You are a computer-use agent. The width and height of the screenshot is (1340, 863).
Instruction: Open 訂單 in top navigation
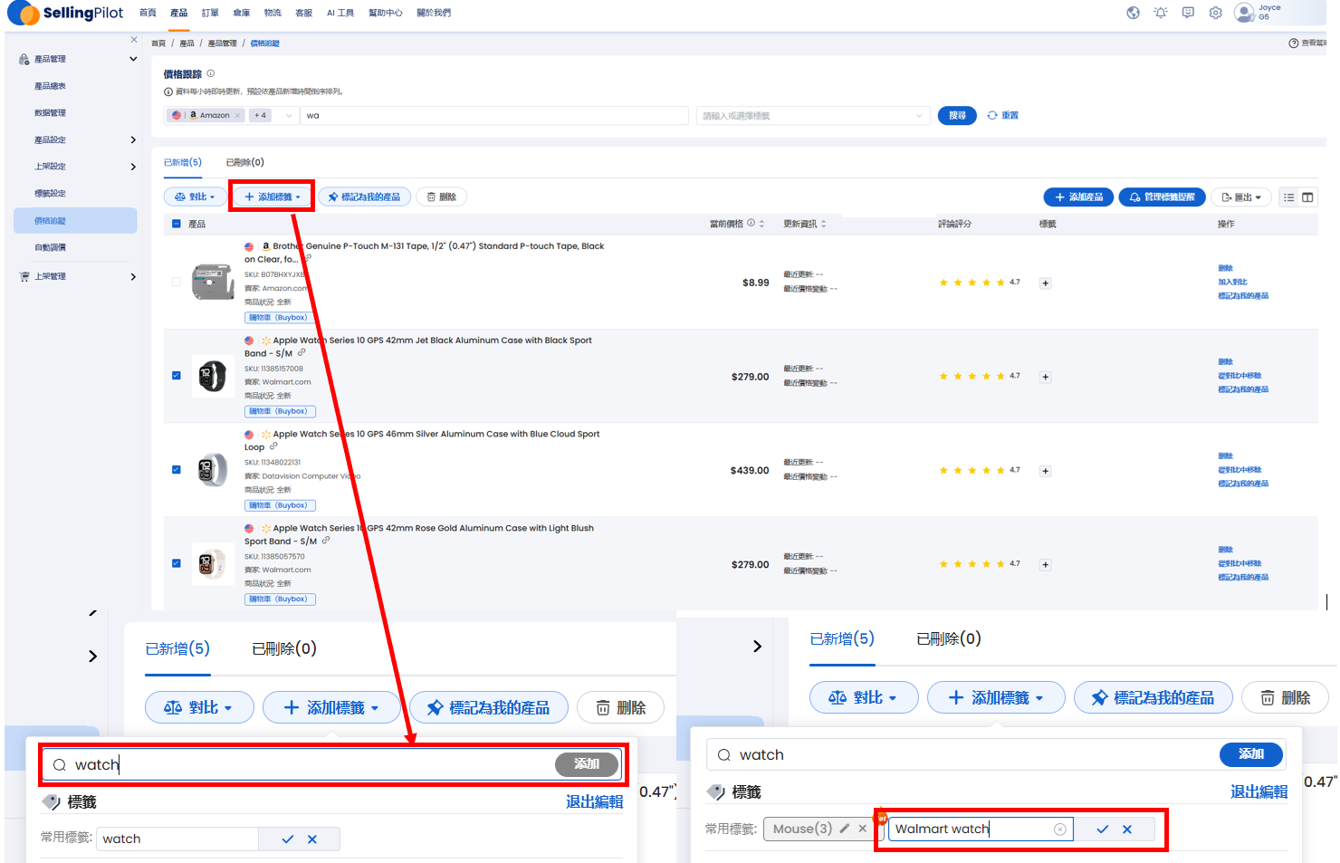click(210, 13)
